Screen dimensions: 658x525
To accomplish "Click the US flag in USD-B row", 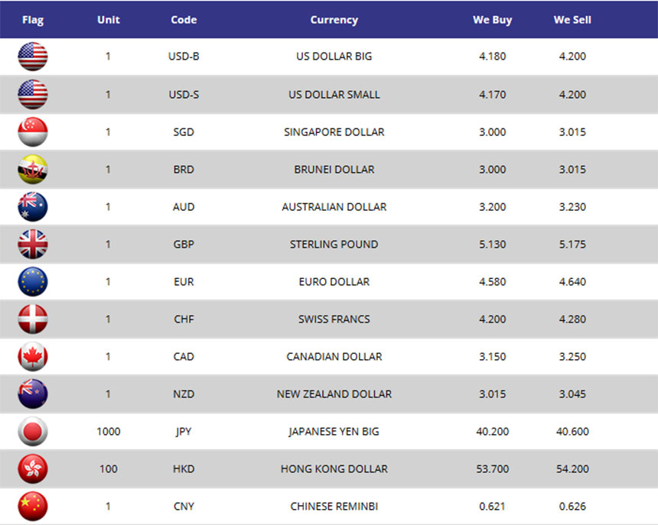I will pyautogui.click(x=33, y=57).
